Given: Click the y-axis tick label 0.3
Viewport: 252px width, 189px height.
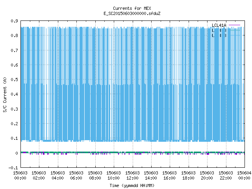Looking at the screenshot, I should [x=14, y=109].
